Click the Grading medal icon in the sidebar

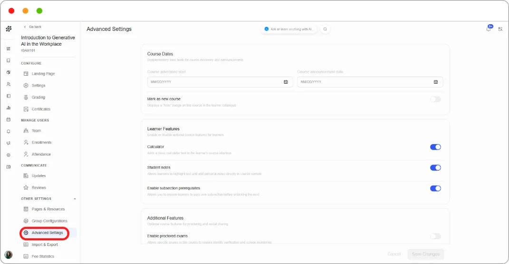(26, 98)
